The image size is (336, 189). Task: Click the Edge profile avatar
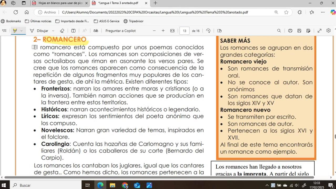coord(3,3)
